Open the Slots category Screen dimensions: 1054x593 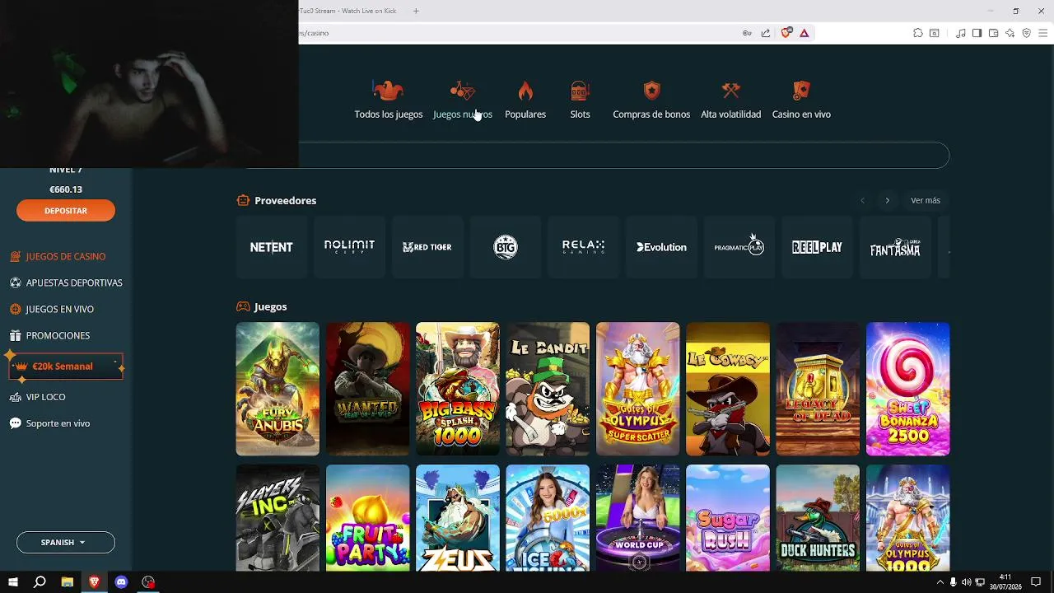click(x=581, y=100)
